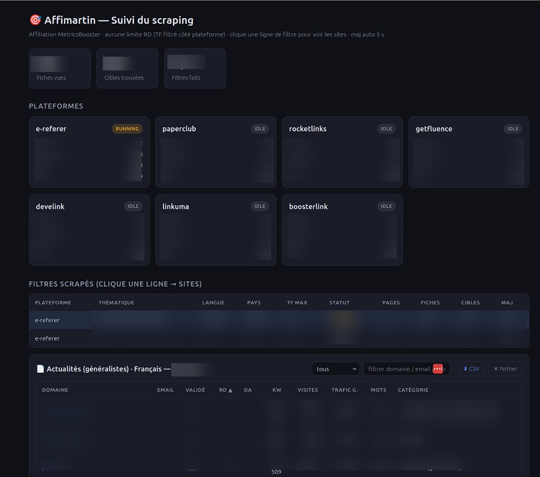Click the IDLE badge on develink
The width and height of the screenshot is (540, 477).
tap(133, 206)
